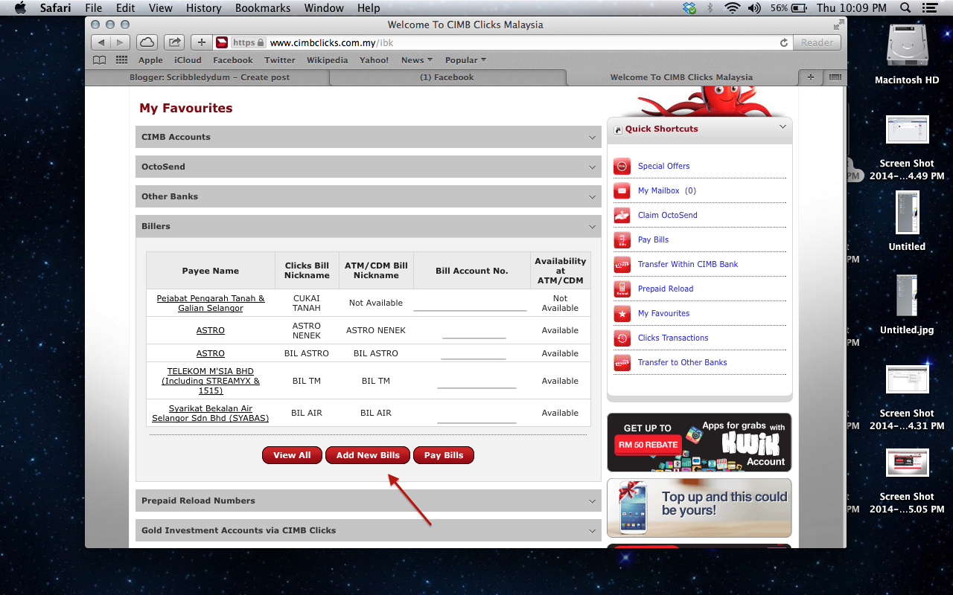The height and width of the screenshot is (595, 953).
Task: Switch to the (1) Facebook tab
Action: 447,77
